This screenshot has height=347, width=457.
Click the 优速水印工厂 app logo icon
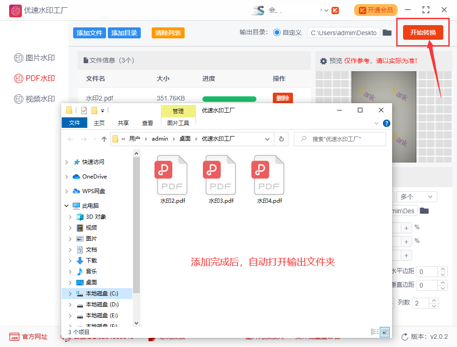point(15,11)
